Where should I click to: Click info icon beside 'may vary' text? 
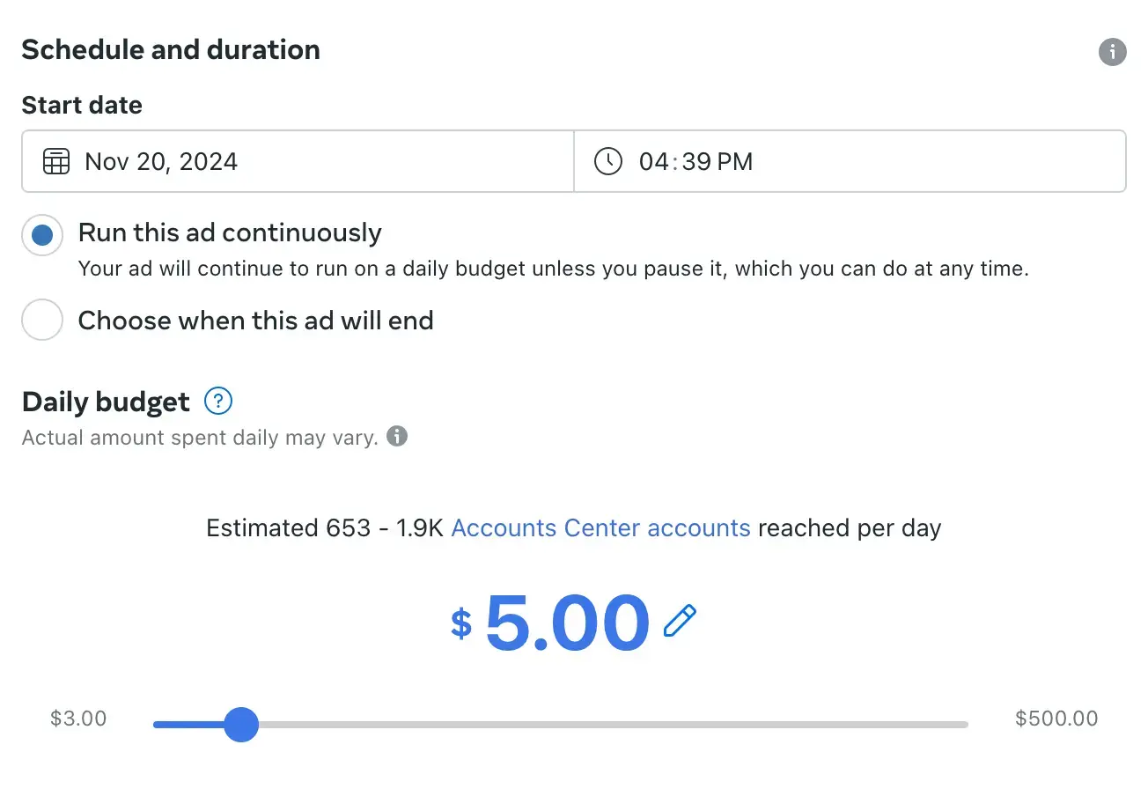397,437
